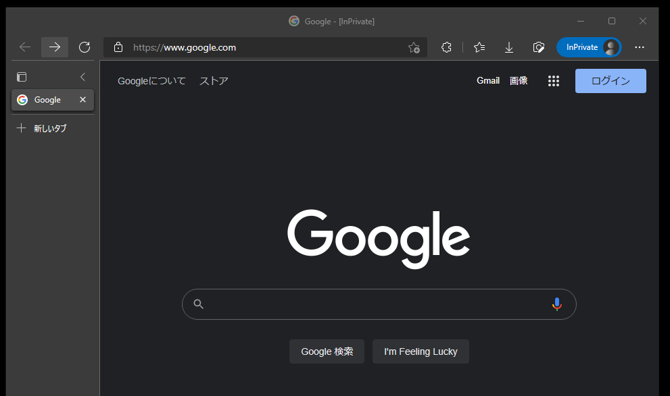
Task: Open the Favorites list icon
Action: (479, 47)
